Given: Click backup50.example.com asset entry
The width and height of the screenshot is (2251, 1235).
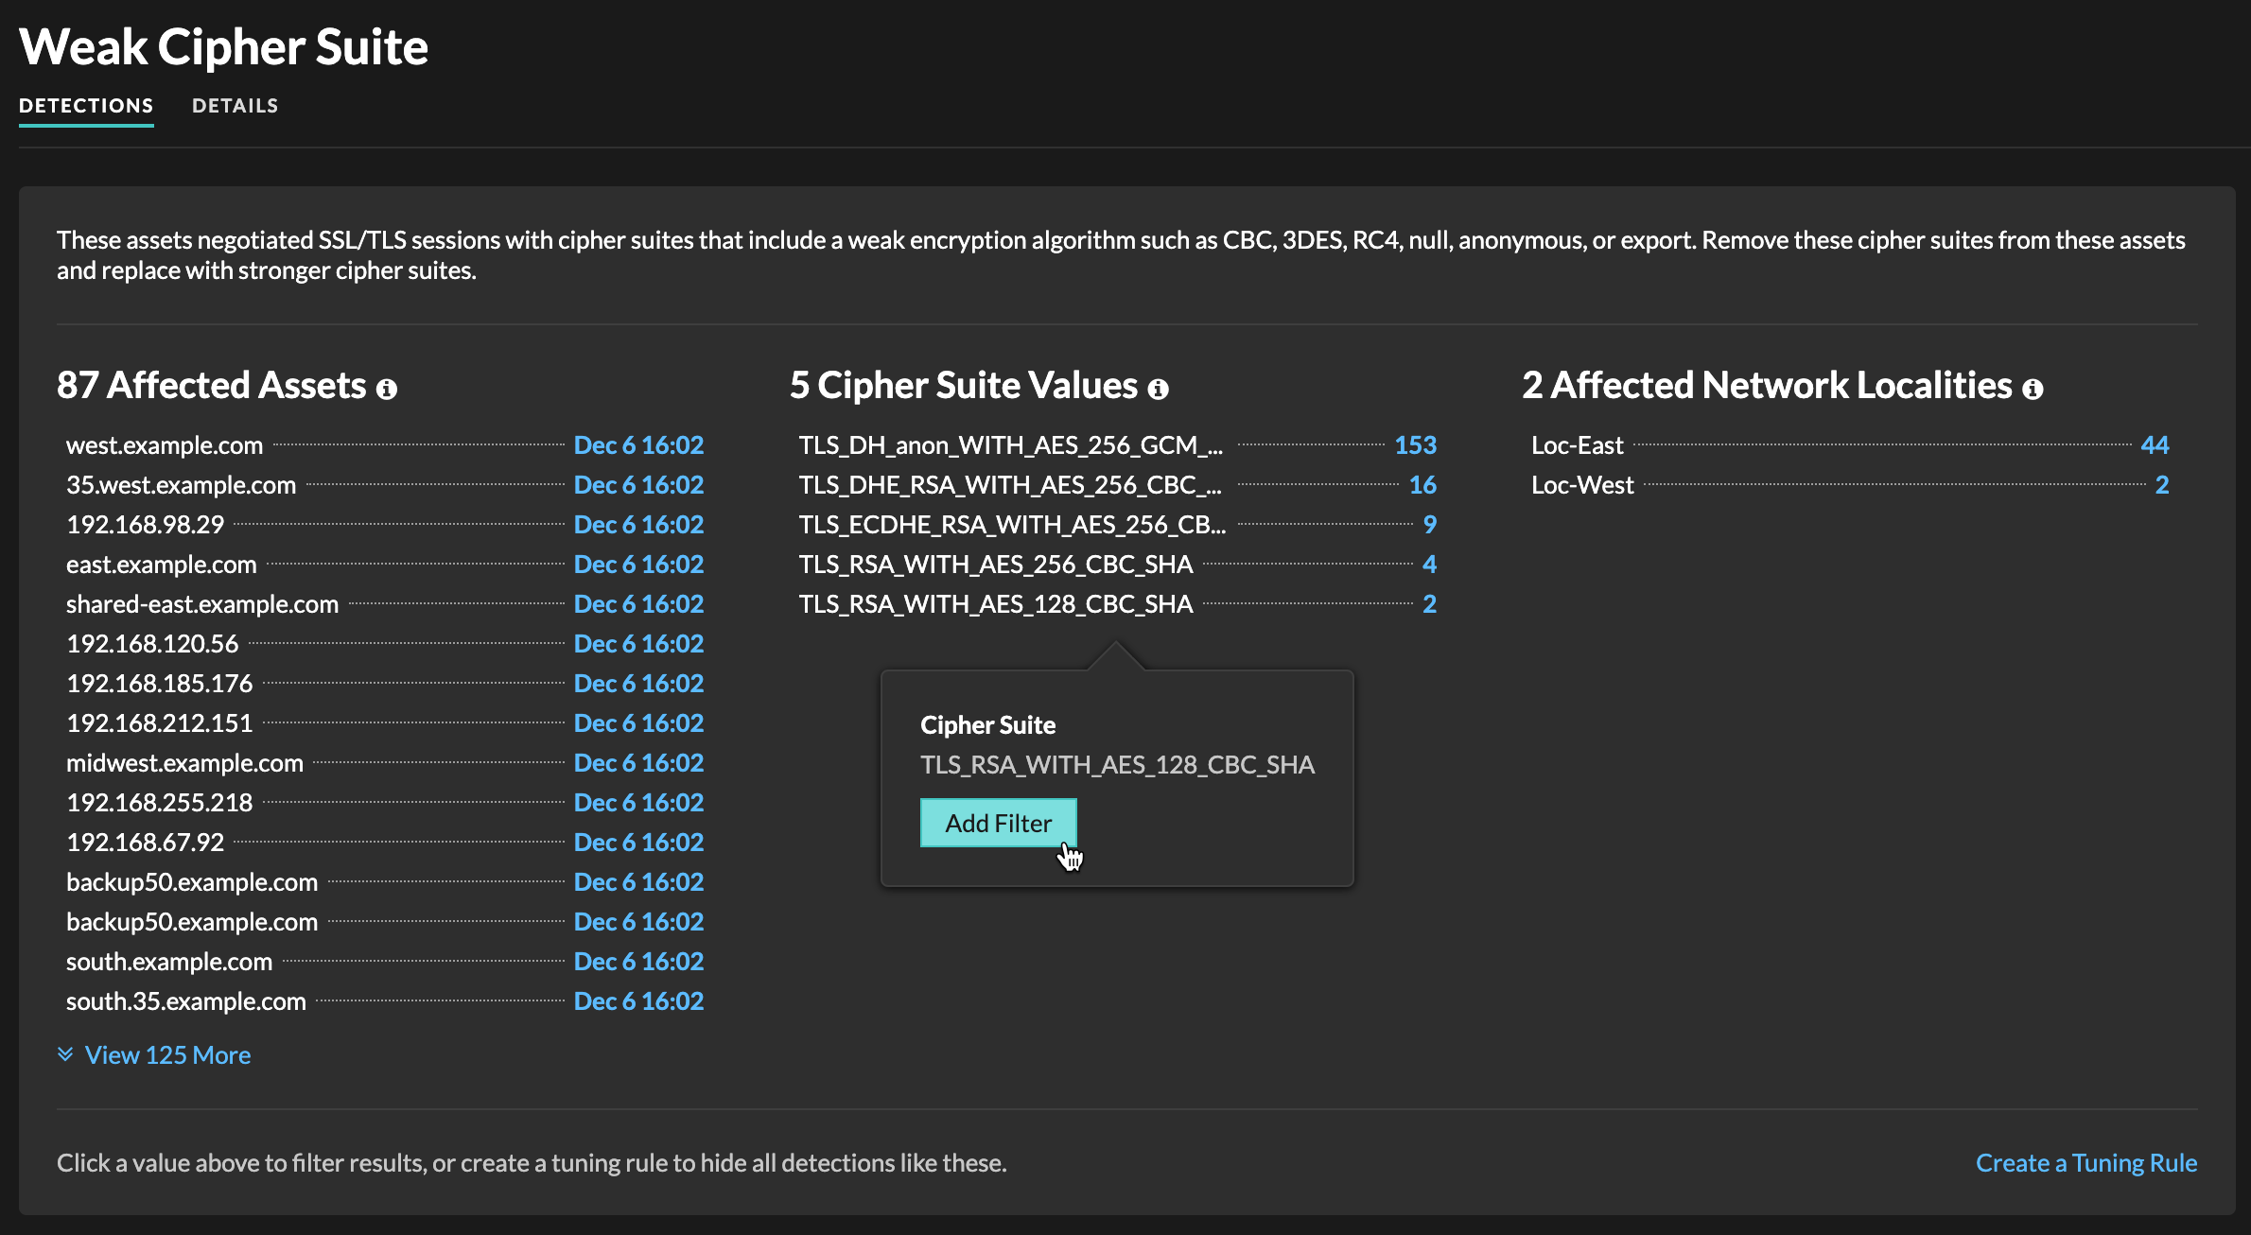Looking at the screenshot, I should (190, 880).
